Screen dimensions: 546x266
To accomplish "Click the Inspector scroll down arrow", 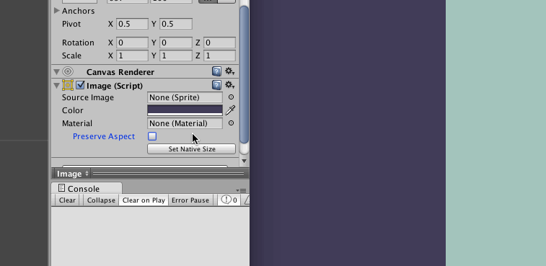I will coord(244,161).
